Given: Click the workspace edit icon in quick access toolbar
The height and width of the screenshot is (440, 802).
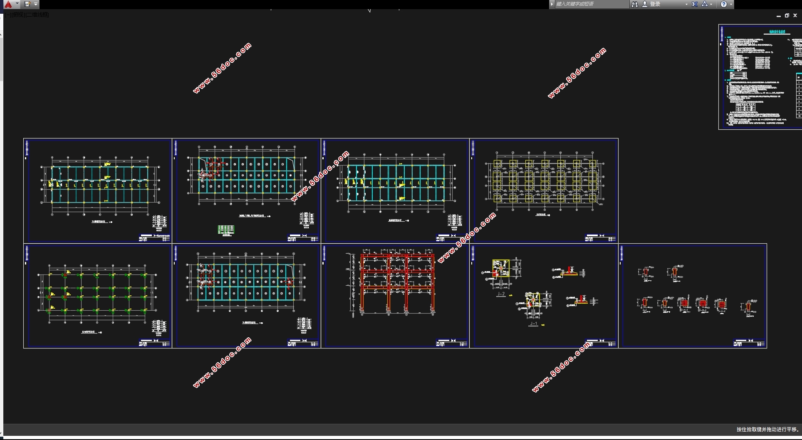Looking at the screenshot, I should click(27, 4).
